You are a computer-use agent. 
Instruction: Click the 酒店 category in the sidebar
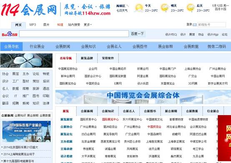coord(46,89)
